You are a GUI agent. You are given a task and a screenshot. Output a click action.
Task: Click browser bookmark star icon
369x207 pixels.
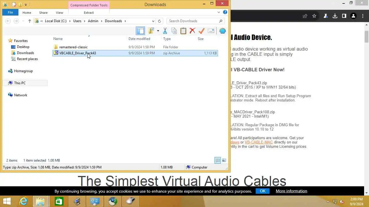pyautogui.click(x=314, y=16)
